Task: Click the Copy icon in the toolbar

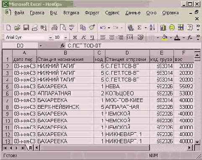Action: click(x=83, y=27)
